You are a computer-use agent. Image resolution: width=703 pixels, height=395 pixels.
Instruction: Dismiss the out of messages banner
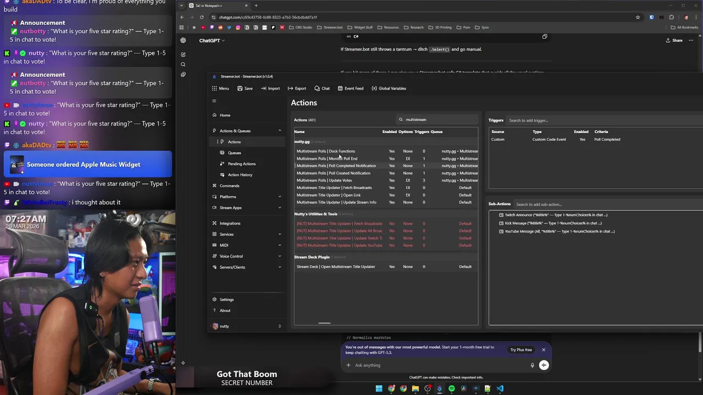(544, 350)
